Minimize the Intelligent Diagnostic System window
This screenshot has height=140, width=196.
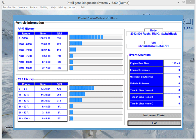click(178, 2)
